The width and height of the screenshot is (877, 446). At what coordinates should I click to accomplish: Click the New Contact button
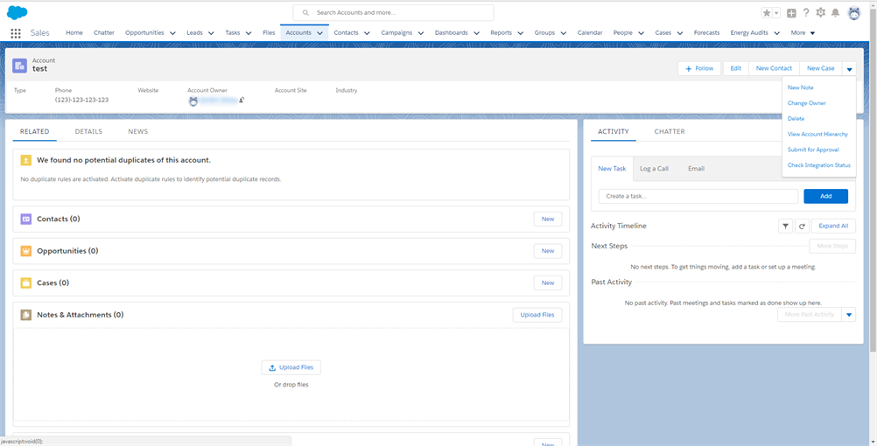click(x=774, y=69)
